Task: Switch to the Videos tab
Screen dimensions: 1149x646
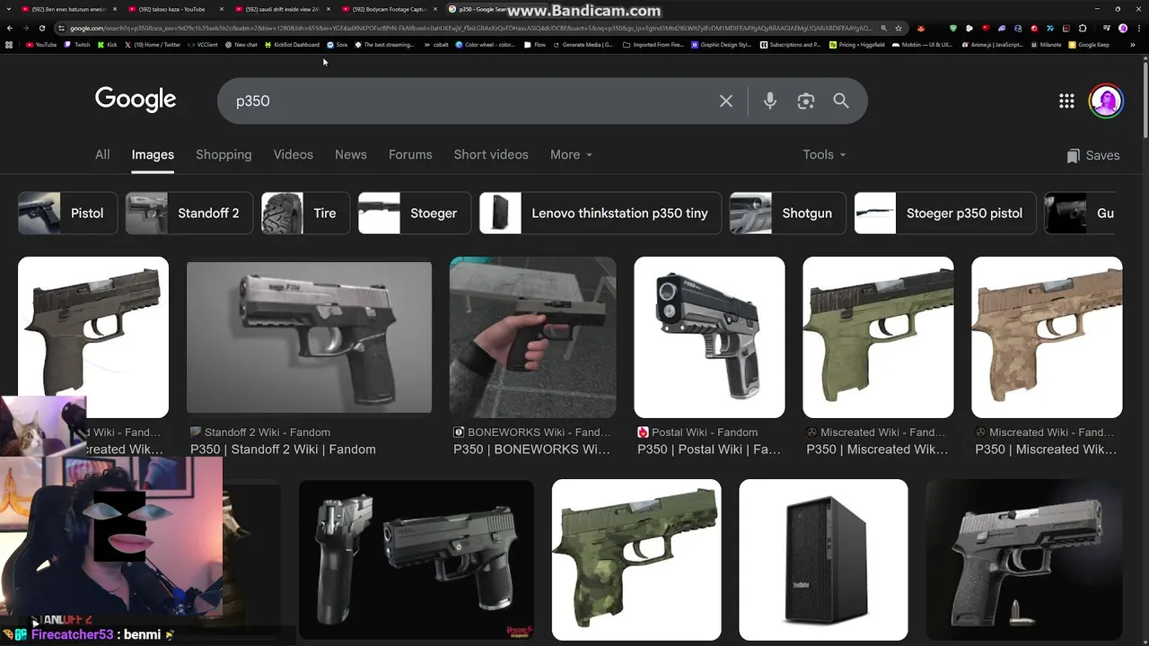Action: (294, 155)
